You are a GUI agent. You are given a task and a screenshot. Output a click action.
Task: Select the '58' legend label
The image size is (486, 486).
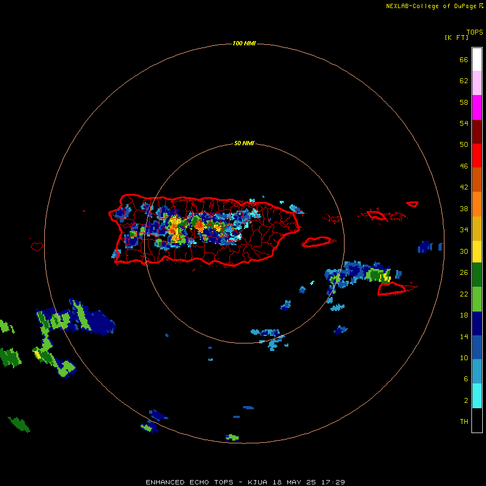click(464, 102)
